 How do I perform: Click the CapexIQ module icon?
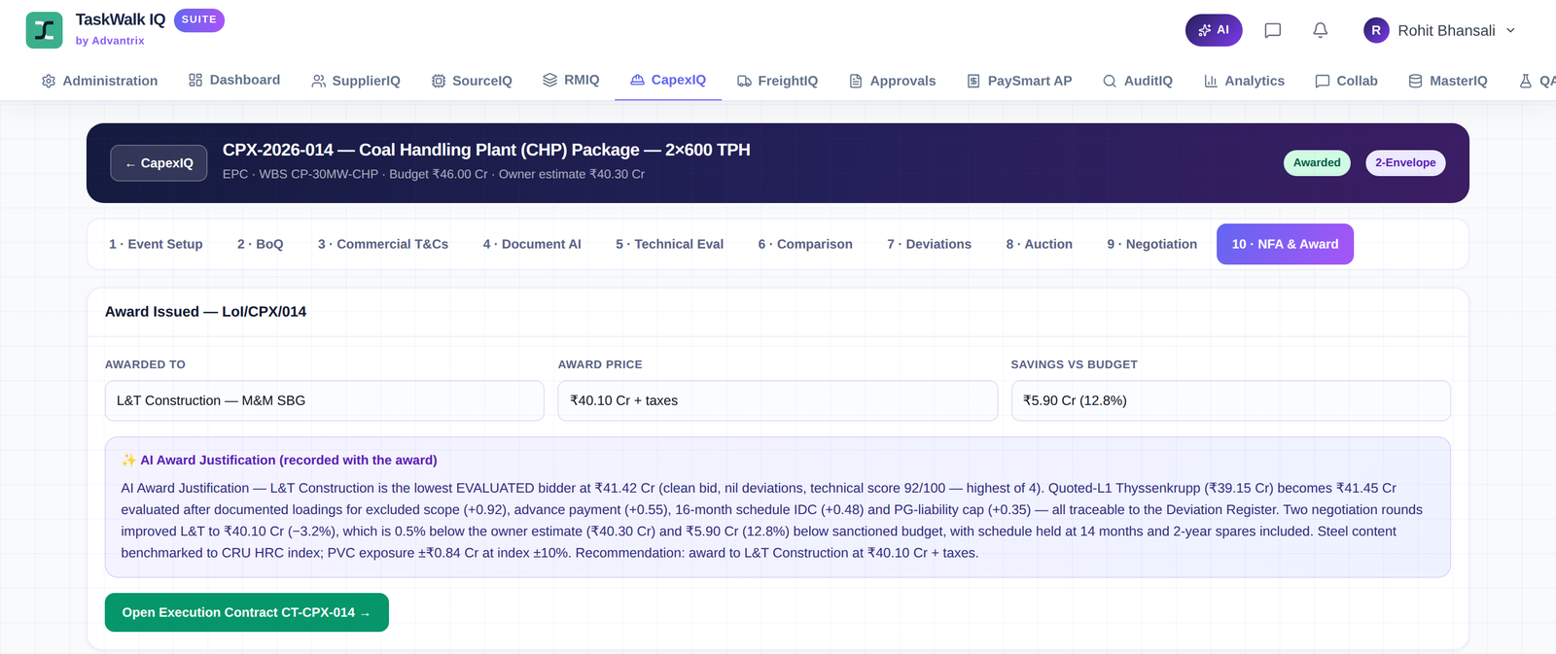click(x=637, y=80)
